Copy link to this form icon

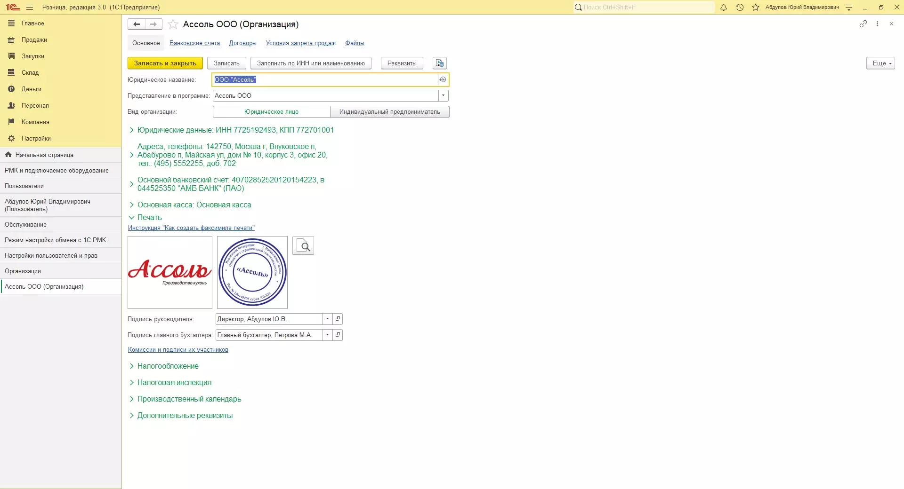pyautogui.click(x=863, y=24)
